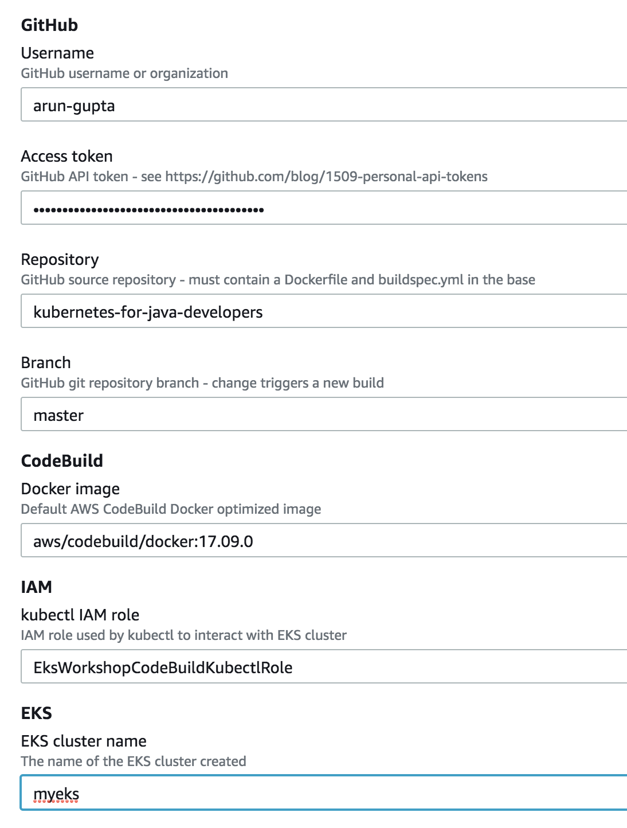Click the Repository label

(x=60, y=260)
